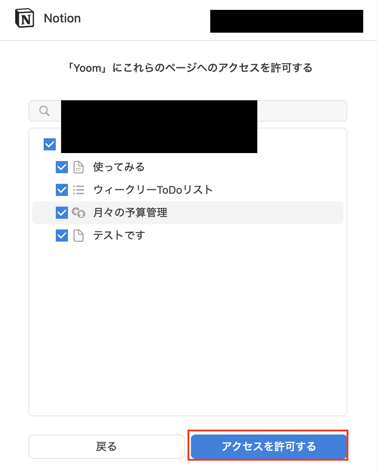The height and width of the screenshot is (474, 378).
Task: Click the blank page icon beside テストです
Action: 79,235
